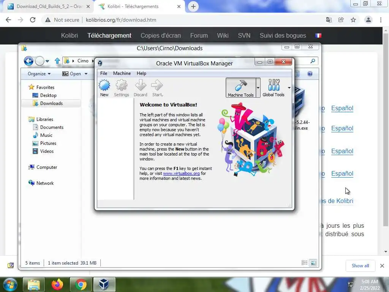The image size is (389, 292).
Task: Follow the www.virtualbox.org link
Action: click(x=181, y=173)
